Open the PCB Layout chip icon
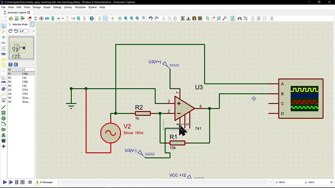 [x=41, y=18]
